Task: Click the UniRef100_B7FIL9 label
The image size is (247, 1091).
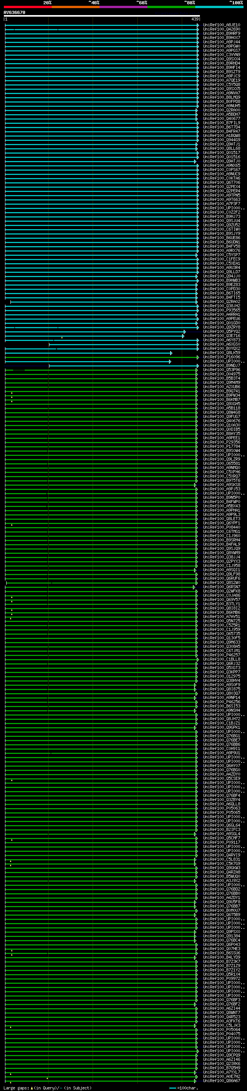Action: [222, 123]
